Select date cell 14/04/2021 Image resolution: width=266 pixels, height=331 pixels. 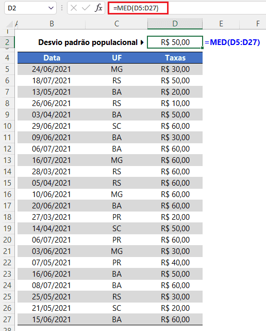52,229
